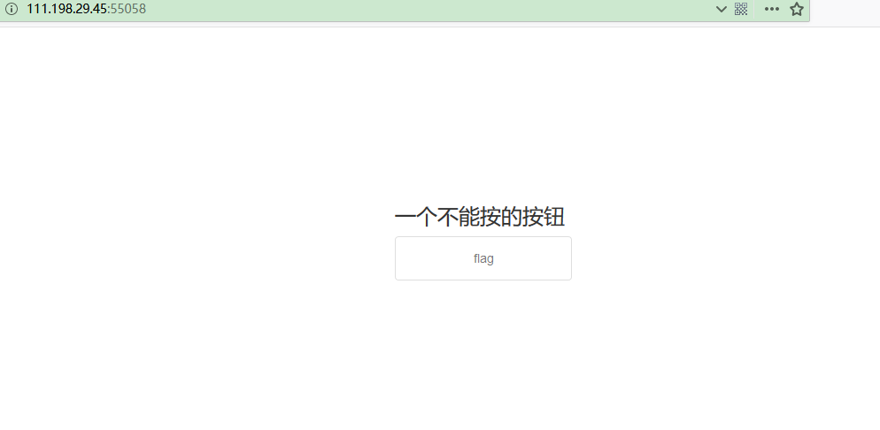
Task: Click the word flag inside the button
Action: click(x=483, y=258)
